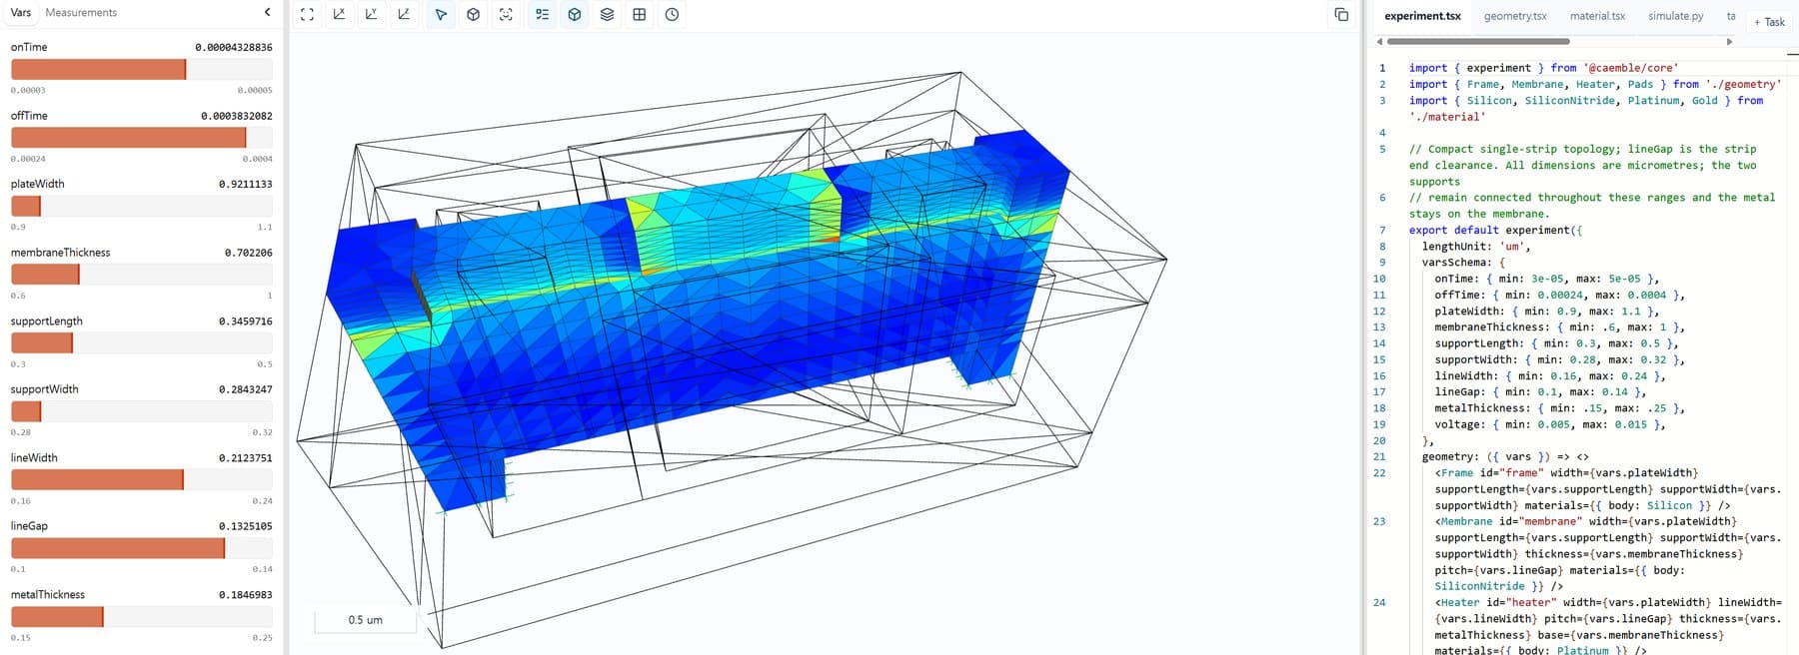Viewport: 1799px width, 655px height.
Task: Align view to Y axis
Action: [371, 14]
